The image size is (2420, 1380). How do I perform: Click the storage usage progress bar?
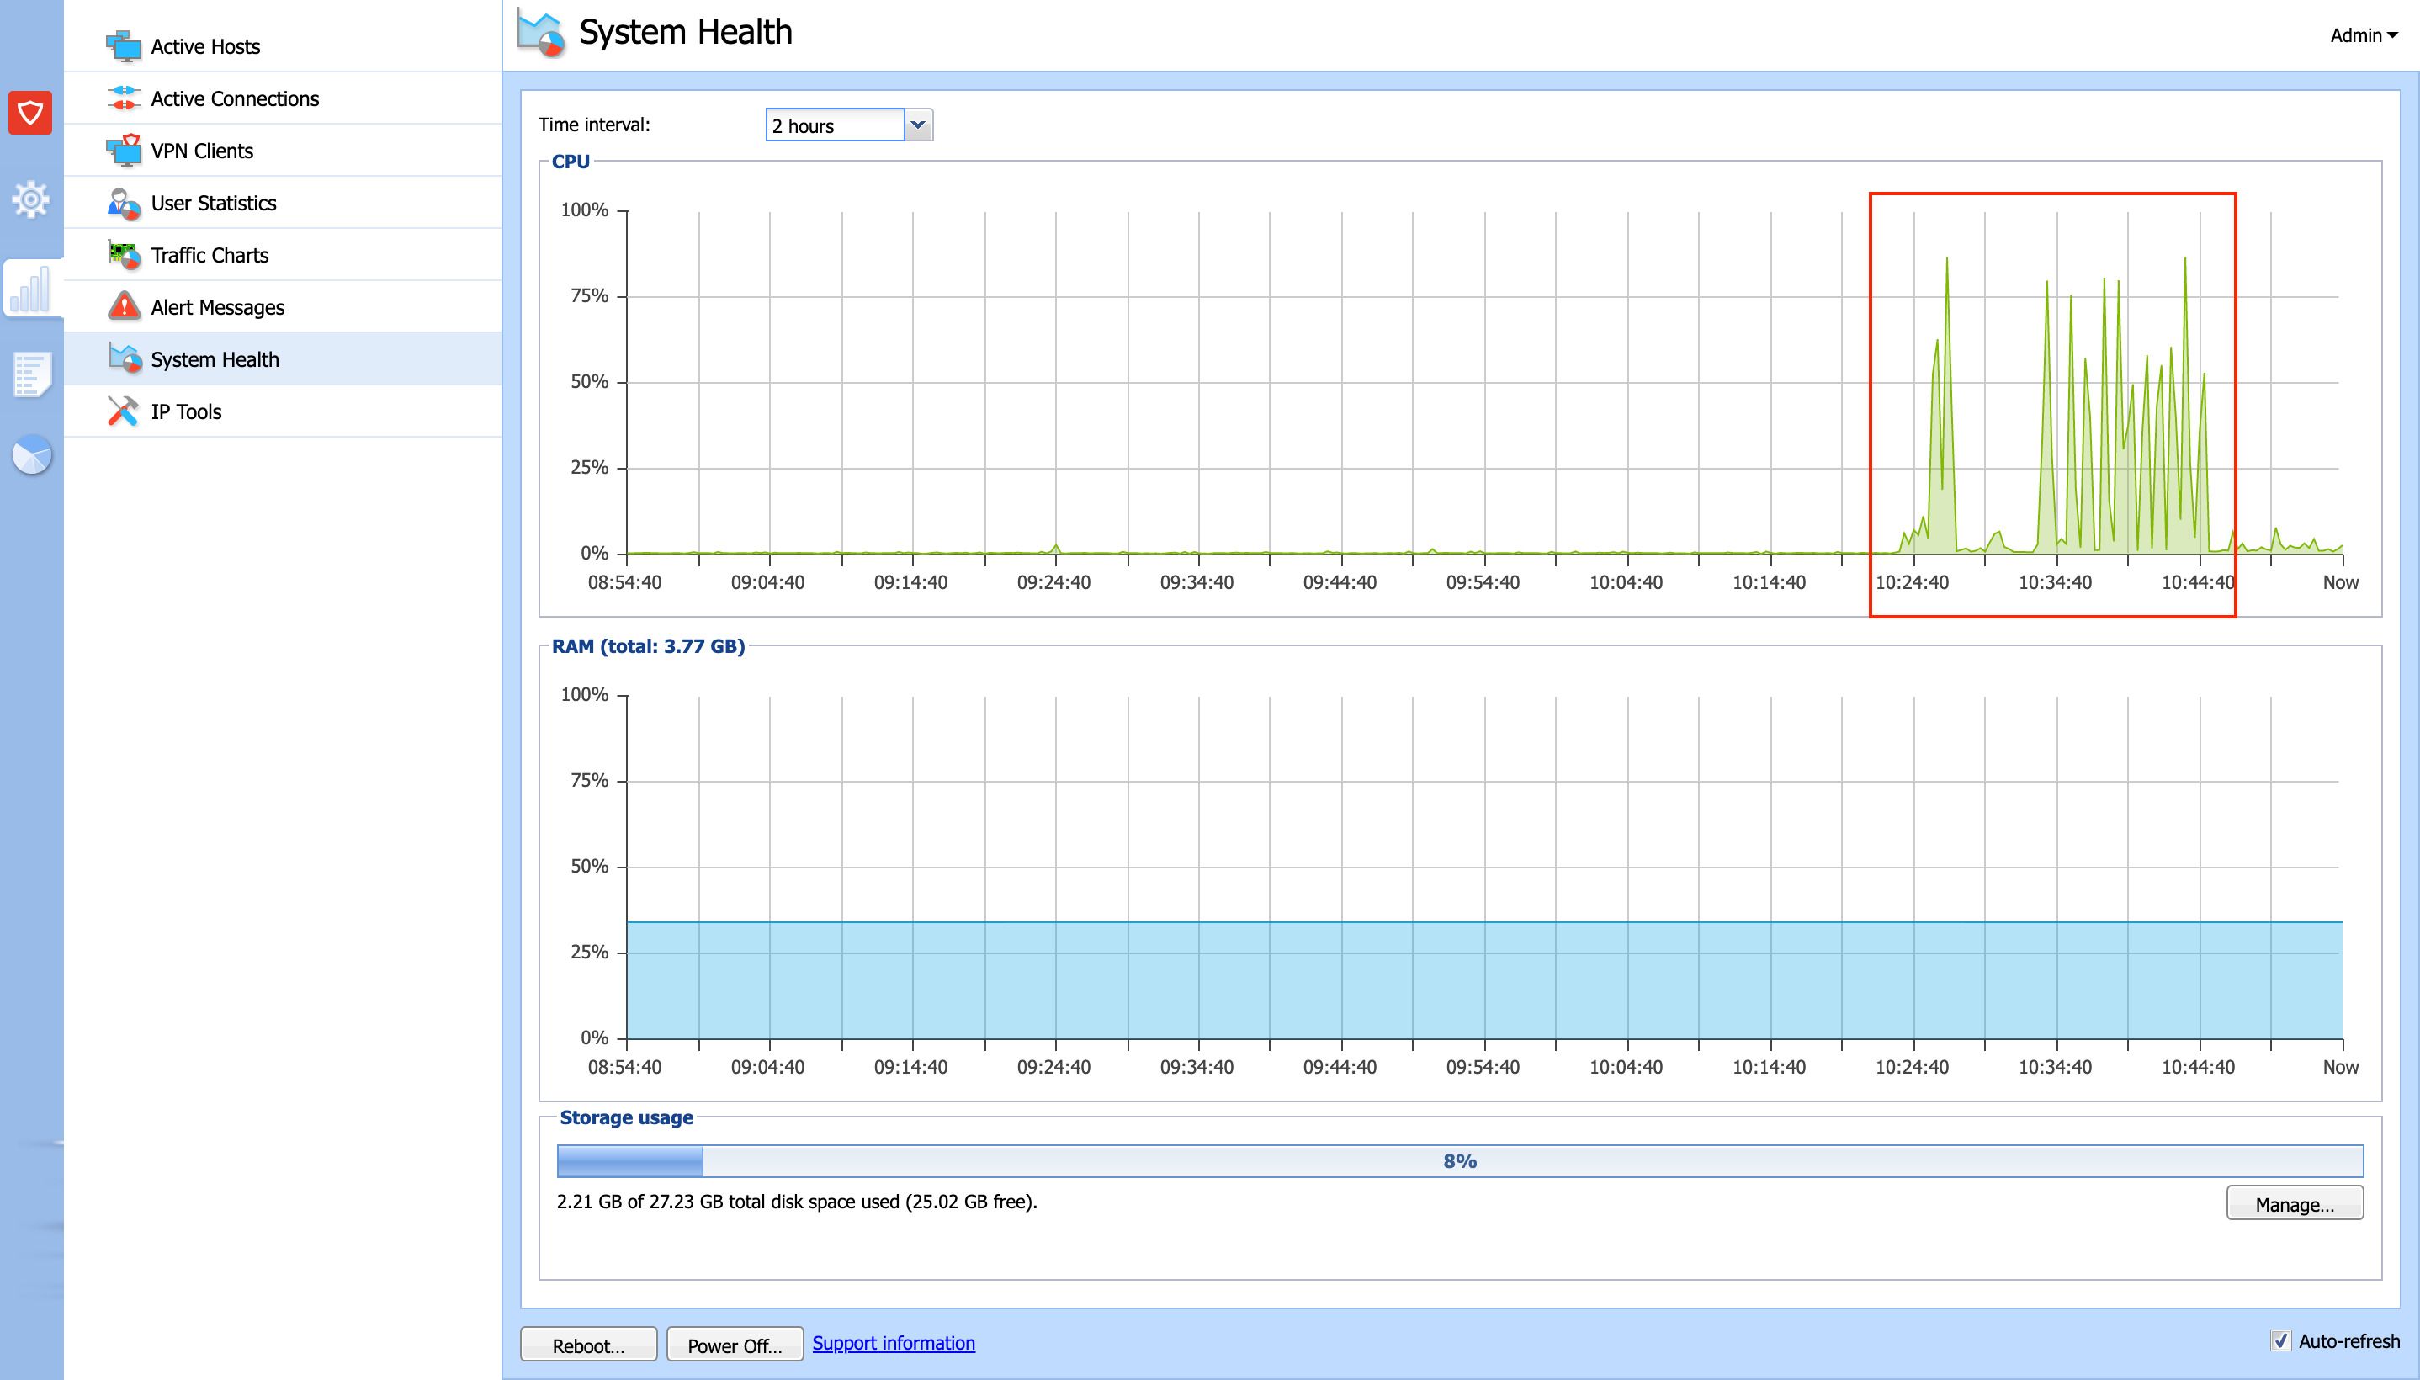1459,1161
